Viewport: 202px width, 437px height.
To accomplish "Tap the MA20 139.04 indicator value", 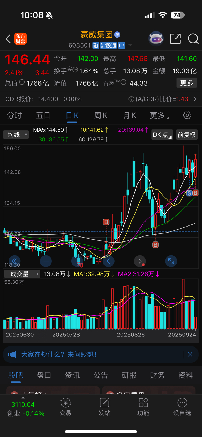I will click(x=133, y=130).
